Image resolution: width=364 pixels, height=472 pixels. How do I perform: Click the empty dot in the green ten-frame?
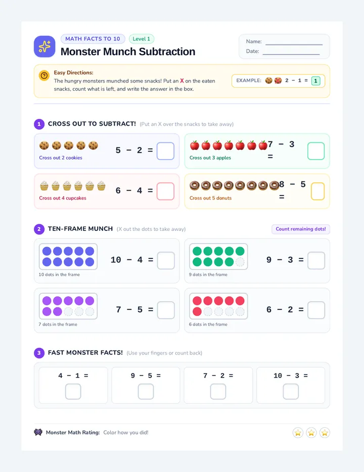[x=240, y=262]
